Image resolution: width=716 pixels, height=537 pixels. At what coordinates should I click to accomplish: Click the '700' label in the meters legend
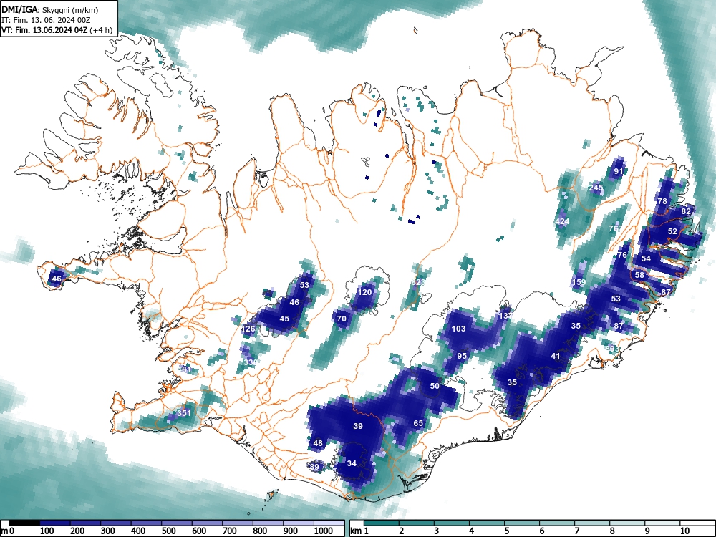(229, 531)
